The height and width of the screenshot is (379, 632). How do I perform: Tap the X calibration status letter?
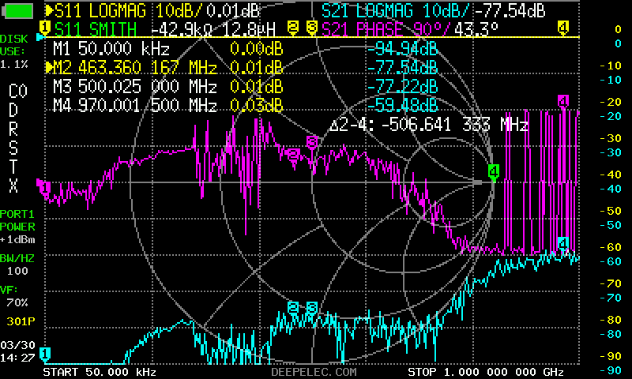click(x=13, y=186)
